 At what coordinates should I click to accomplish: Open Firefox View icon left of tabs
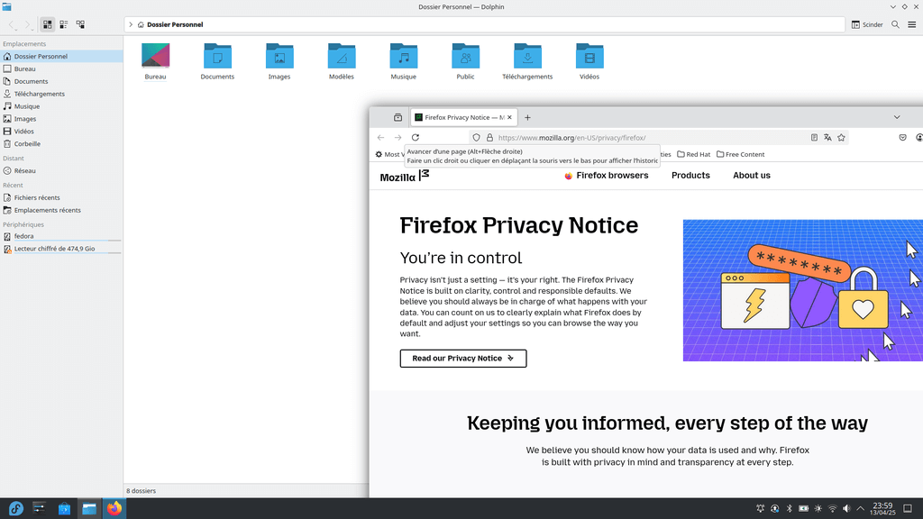pos(398,118)
